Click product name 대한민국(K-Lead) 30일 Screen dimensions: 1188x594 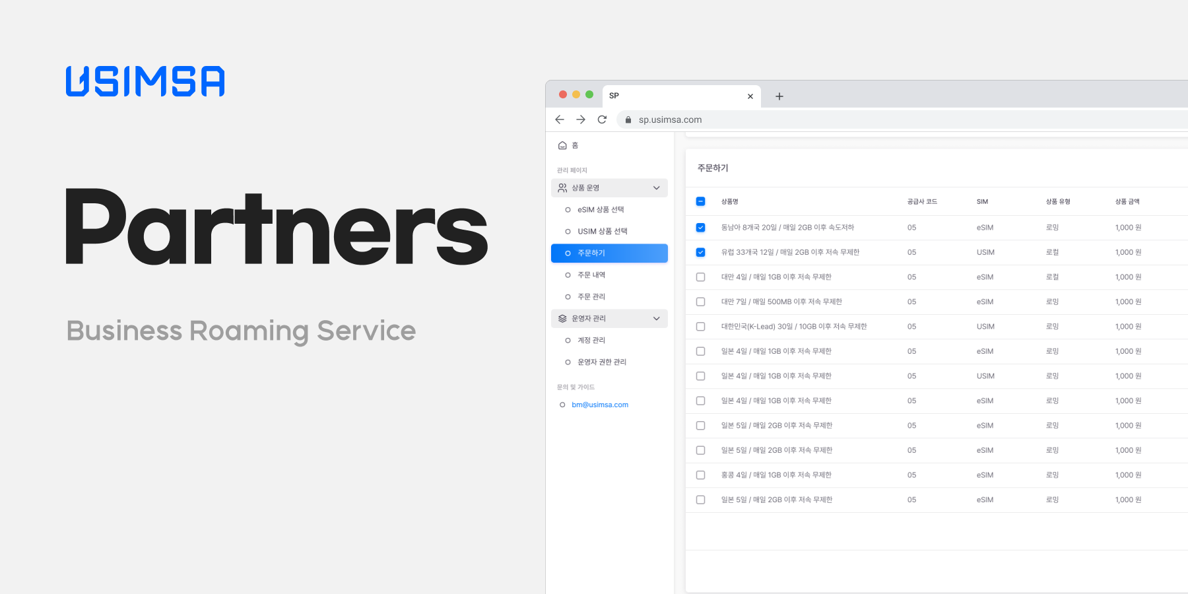coord(794,327)
